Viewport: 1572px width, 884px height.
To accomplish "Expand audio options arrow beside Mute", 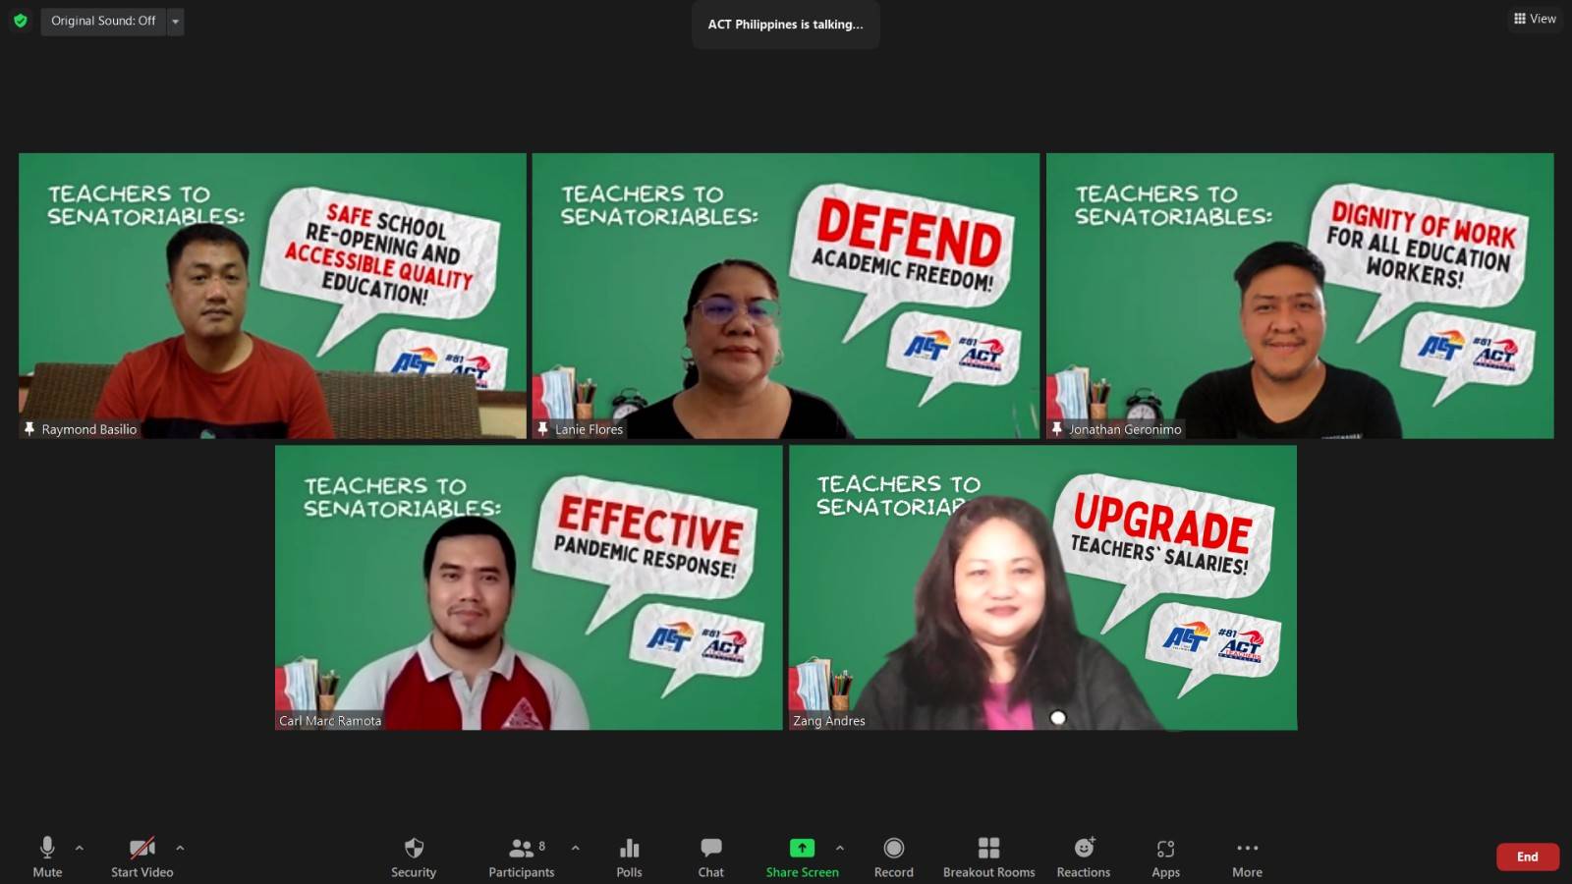I will (x=80, y=848).
